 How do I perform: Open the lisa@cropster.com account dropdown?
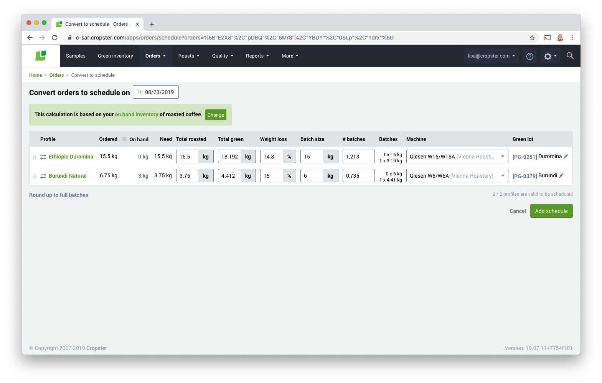point(491,56)
